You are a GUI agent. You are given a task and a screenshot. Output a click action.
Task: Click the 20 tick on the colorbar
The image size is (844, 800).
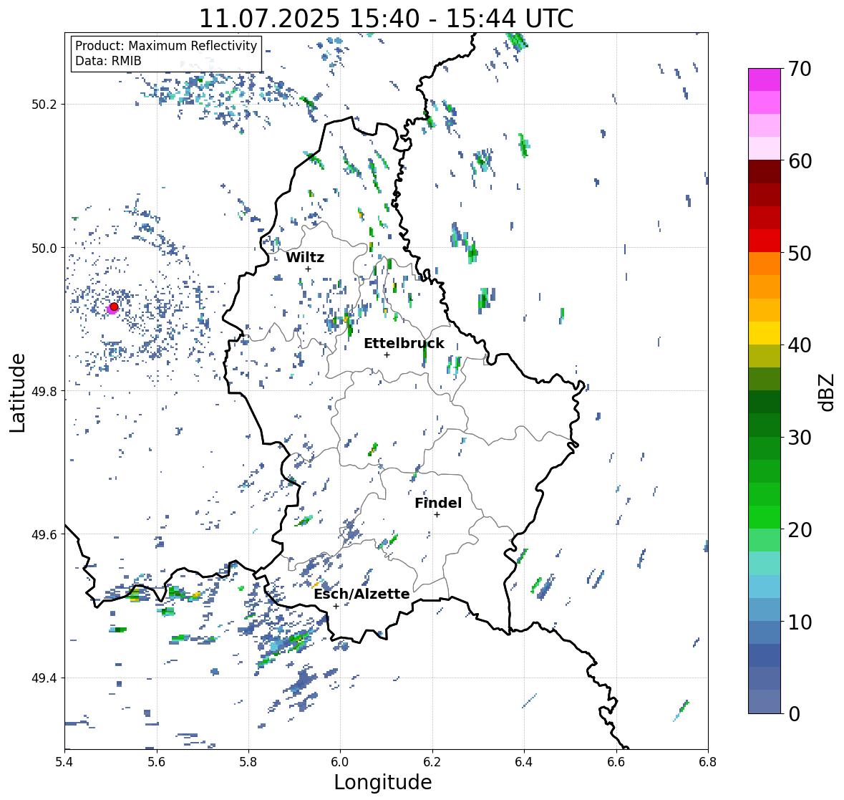[800, 530]
